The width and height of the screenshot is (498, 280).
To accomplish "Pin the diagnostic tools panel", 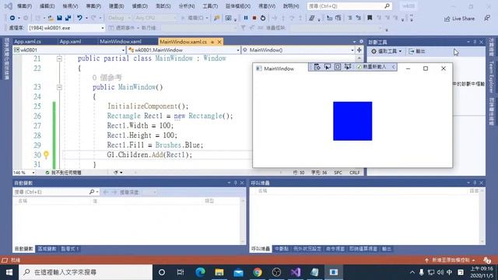I will (475, 42).
